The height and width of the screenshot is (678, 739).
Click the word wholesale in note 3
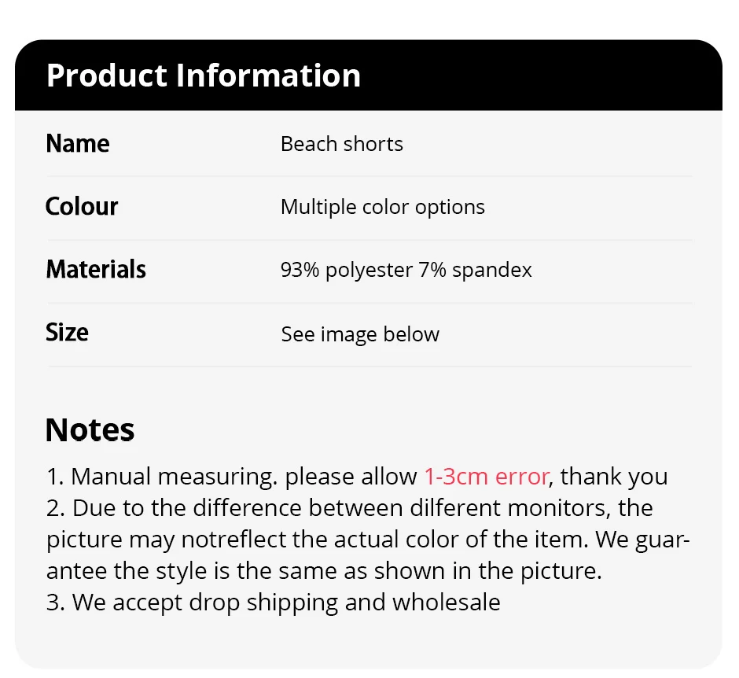coord(447,602)
